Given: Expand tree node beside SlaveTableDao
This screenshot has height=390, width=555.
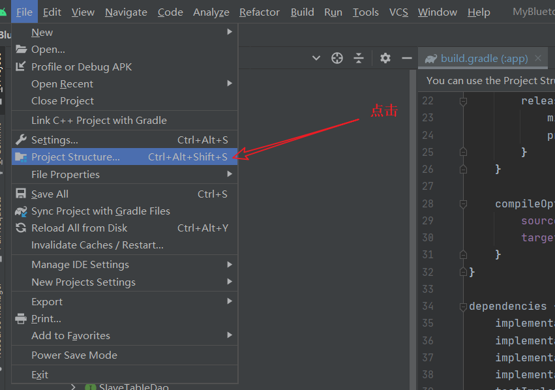Looking at the screenshot, I should [x=73, y=387].
